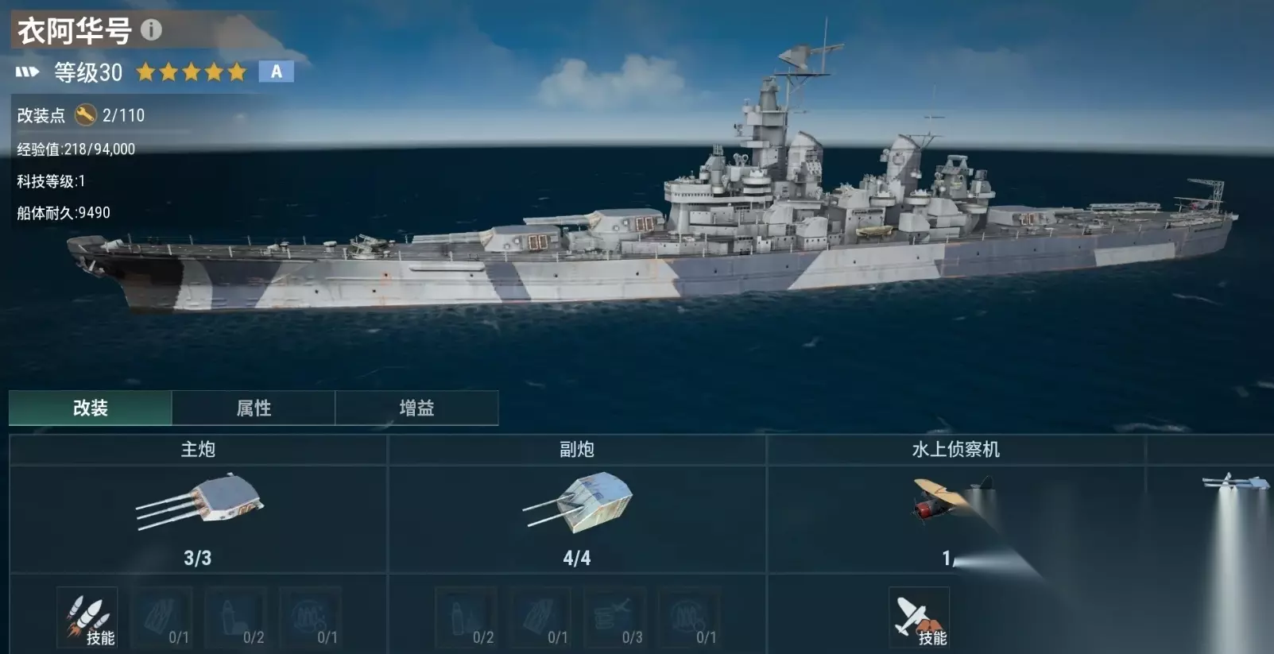Switch to the 属性 tab
Viewport: 1274px width, 654px height.
pos(254,408)
